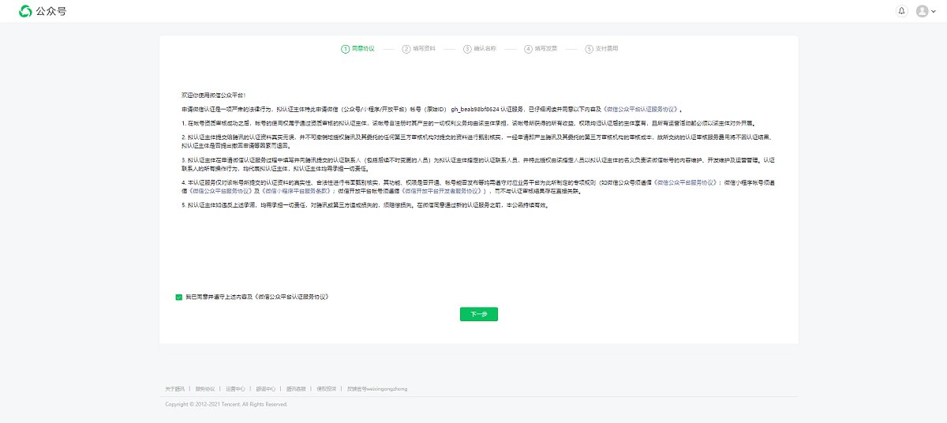Open footer link 侵权投诉
Screen dimensions: 947x423
(x=326, y=389)
